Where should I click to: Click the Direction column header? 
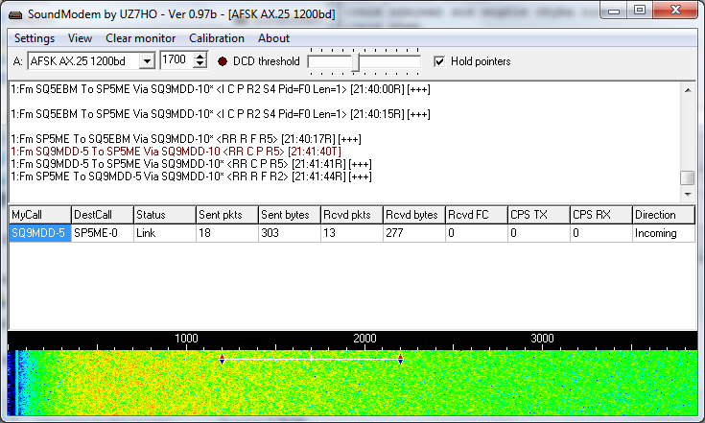662,215
